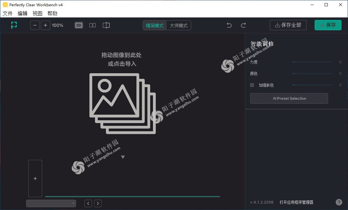Click the AI Preset Selection button
The image size is (348, 210).
(289, 98)
